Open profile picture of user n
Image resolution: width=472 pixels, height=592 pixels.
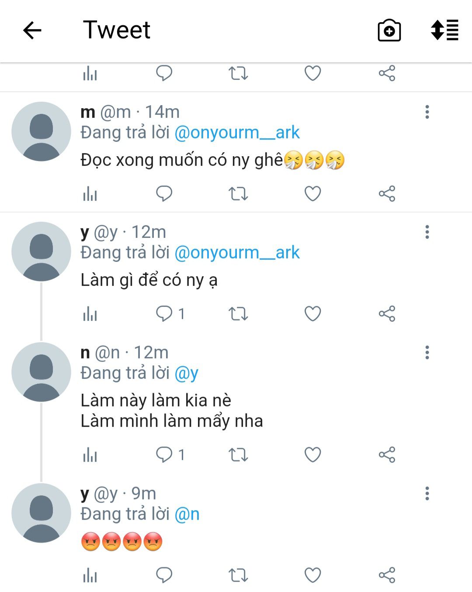click(41, 372)
